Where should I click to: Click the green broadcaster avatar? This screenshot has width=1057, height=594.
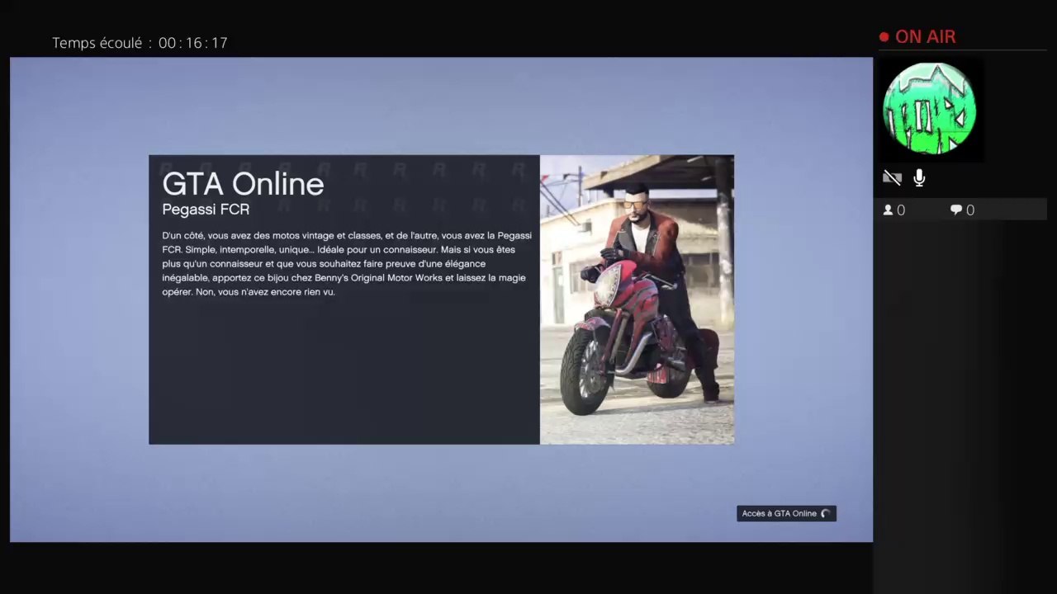tap(929, 108)
